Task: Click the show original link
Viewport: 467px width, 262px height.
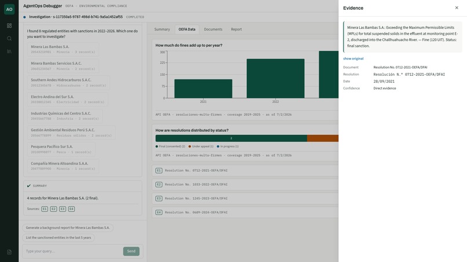Action: tap(353, 58)
